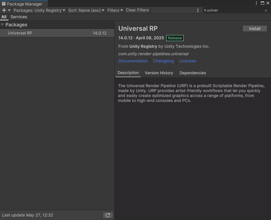Click com.unity.render-pipelines.universal package name
Viewport: 271px width, 220px height.
click(x=153, y=54)
